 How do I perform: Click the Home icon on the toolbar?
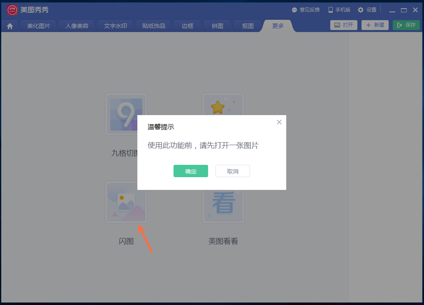click(9, 25)
